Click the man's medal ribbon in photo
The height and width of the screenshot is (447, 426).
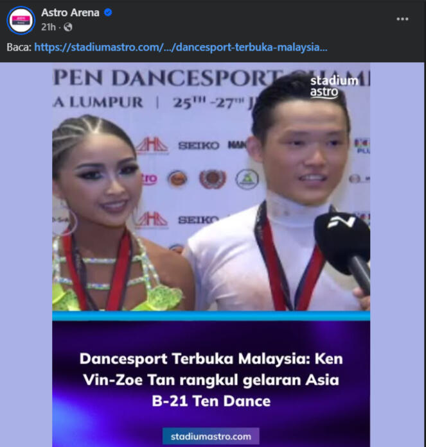point(289,265)
